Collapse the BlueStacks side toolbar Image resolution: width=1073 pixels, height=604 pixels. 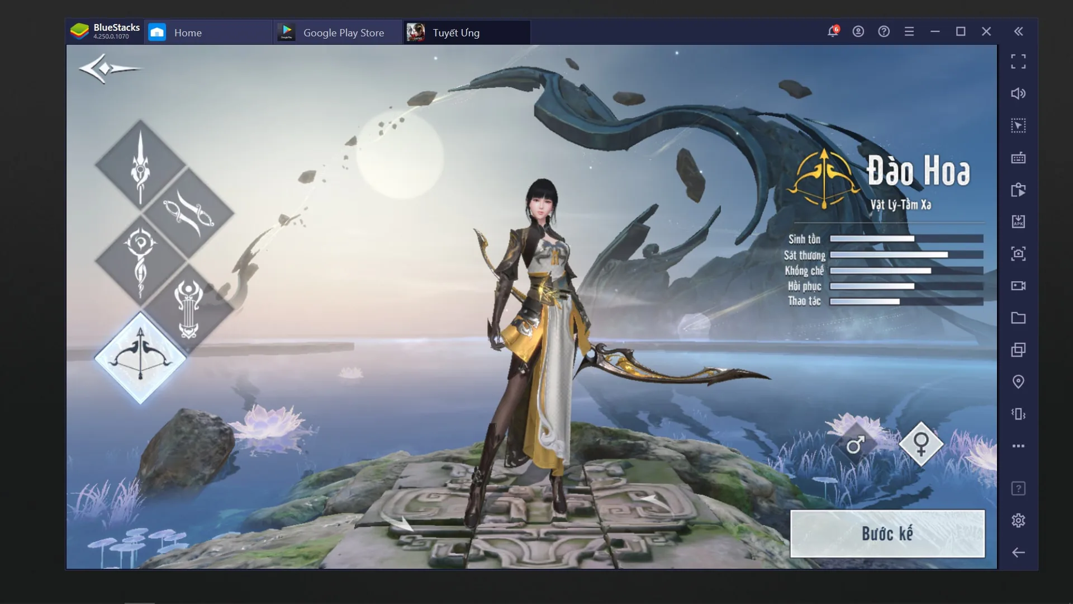click(1018, 32)
